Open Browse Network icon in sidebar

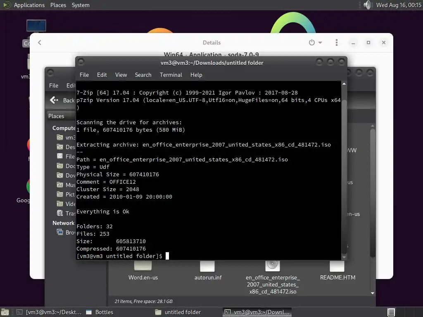60,232
